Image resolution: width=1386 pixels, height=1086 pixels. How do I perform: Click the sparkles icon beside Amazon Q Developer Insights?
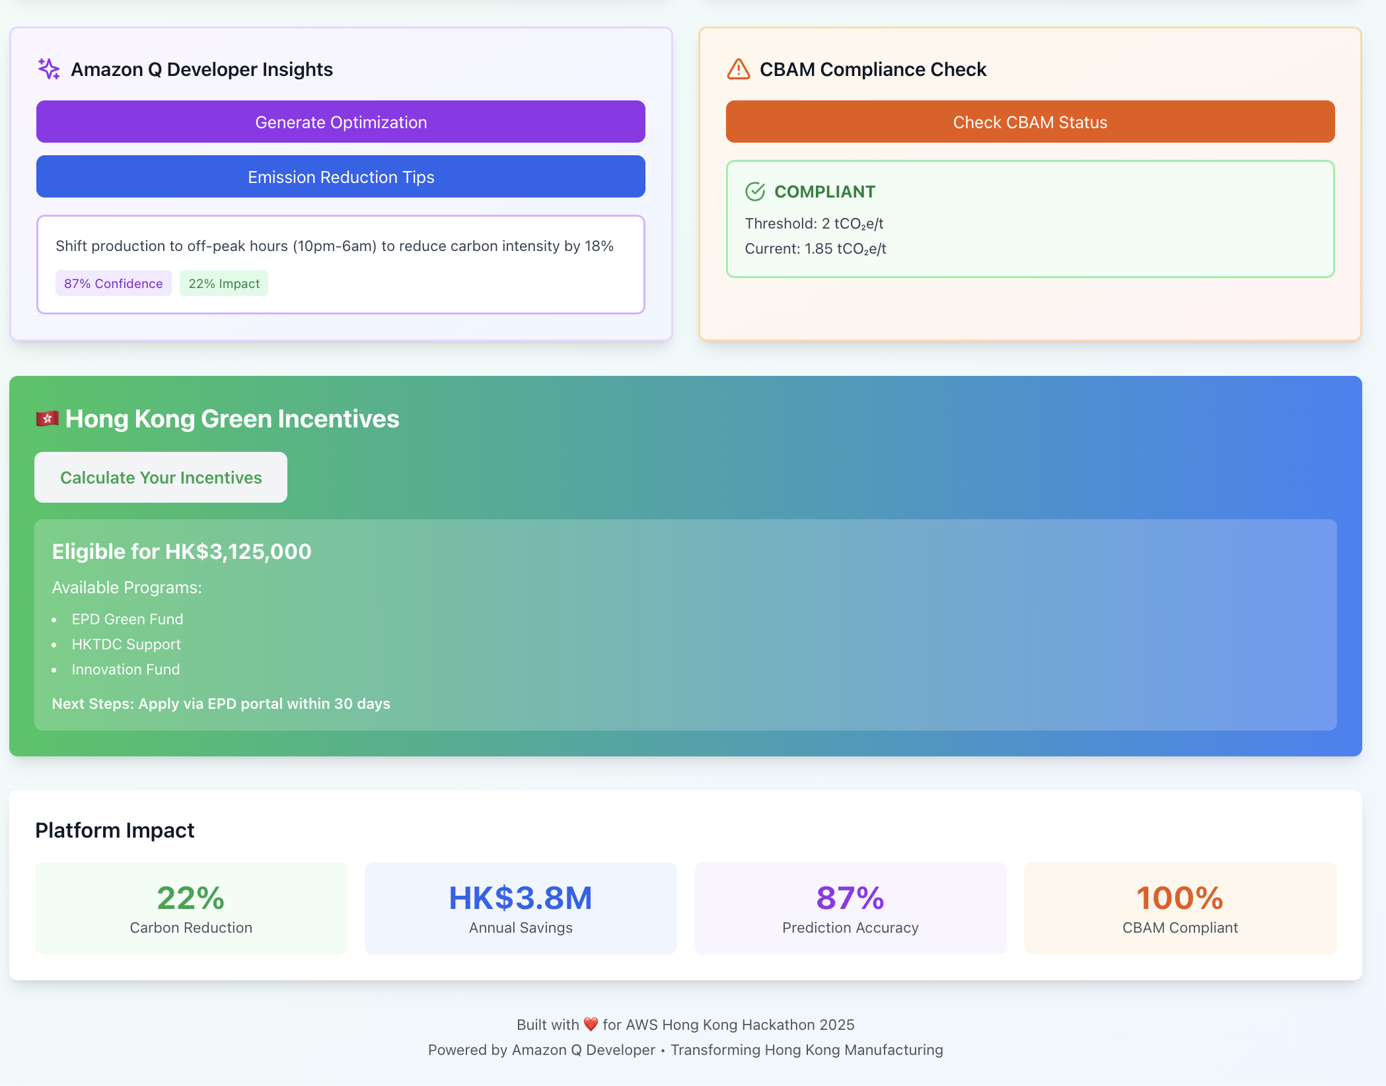(49, 69)
